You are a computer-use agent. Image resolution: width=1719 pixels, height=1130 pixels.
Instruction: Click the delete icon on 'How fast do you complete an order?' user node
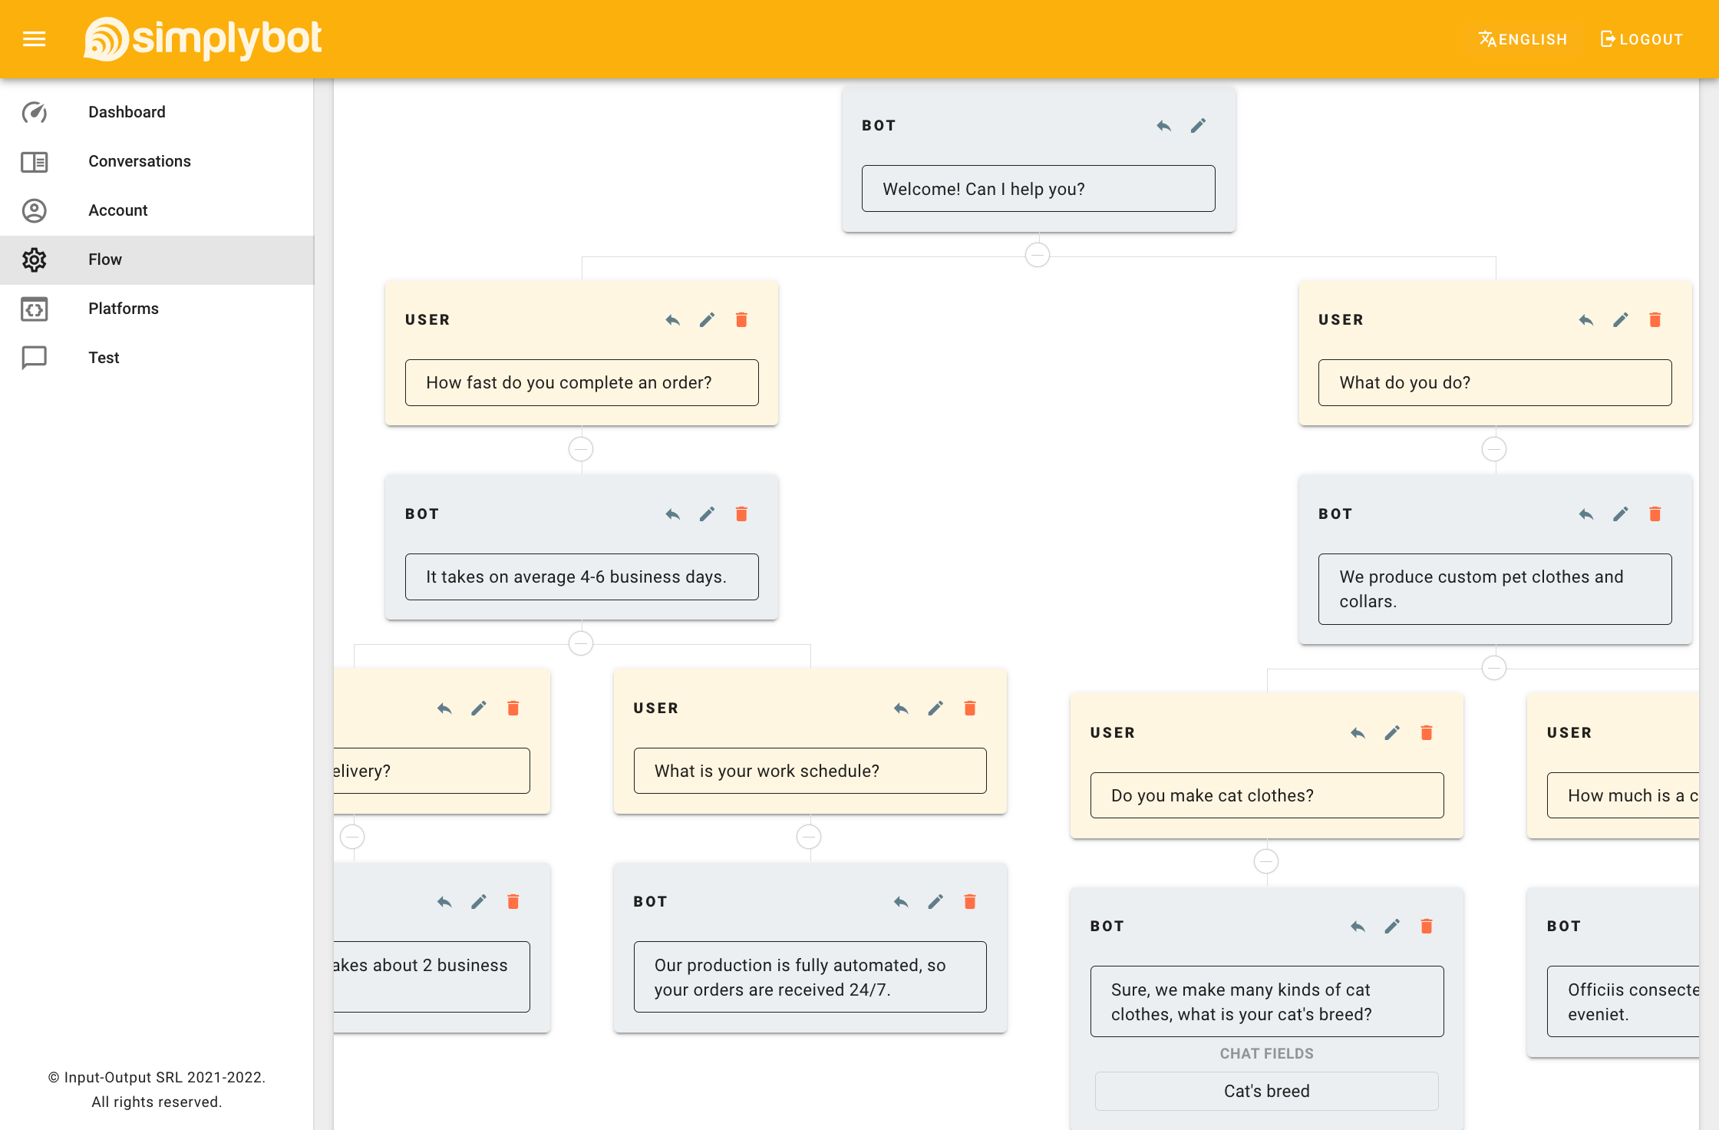click(x=742, y=319)
